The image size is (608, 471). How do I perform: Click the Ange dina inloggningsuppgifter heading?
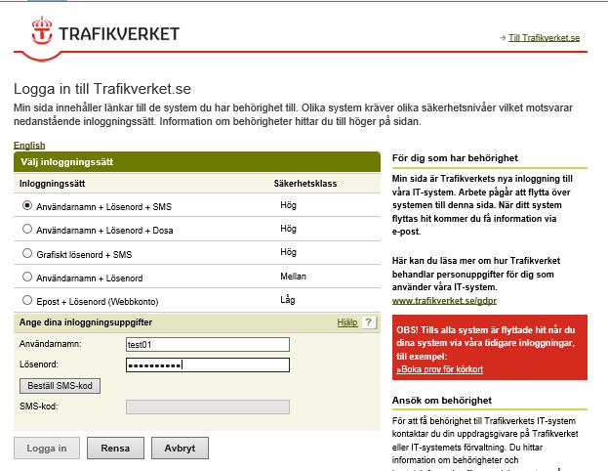pos(86,322)
